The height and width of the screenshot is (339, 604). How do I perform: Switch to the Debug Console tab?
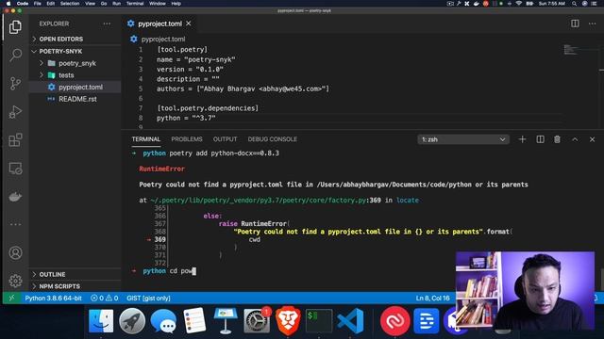click(273, 139)
